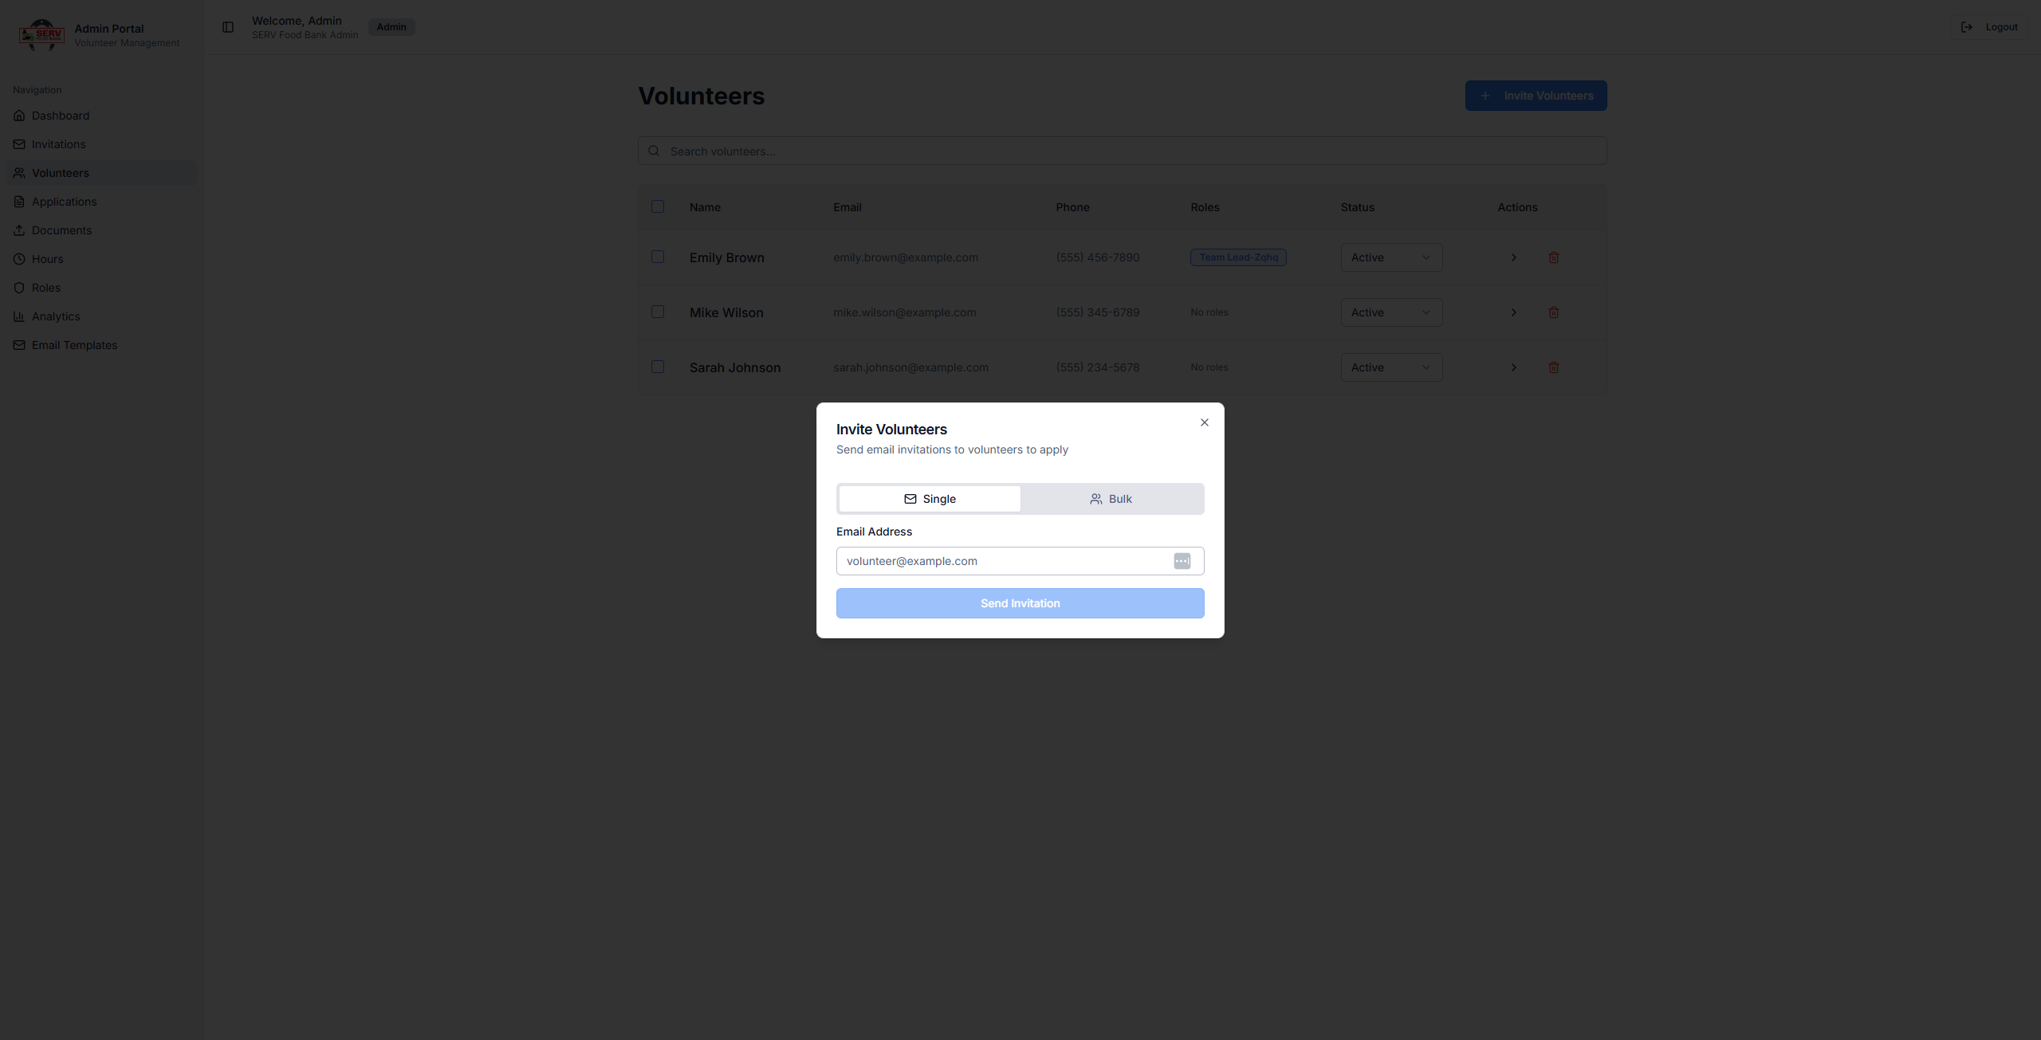This screenshot has height=1040, width=2041.
Task: Open Emily Brown's Active status dropdown
Action: (x=1390, y=257)
